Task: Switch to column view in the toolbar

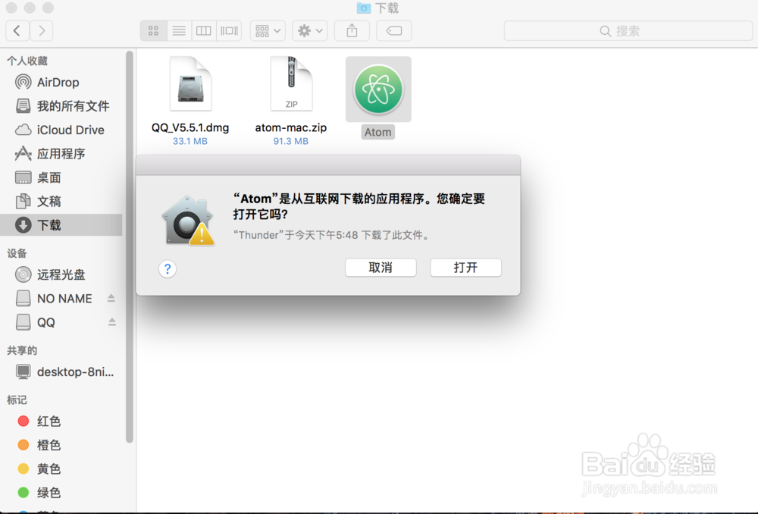Action: 203,30
